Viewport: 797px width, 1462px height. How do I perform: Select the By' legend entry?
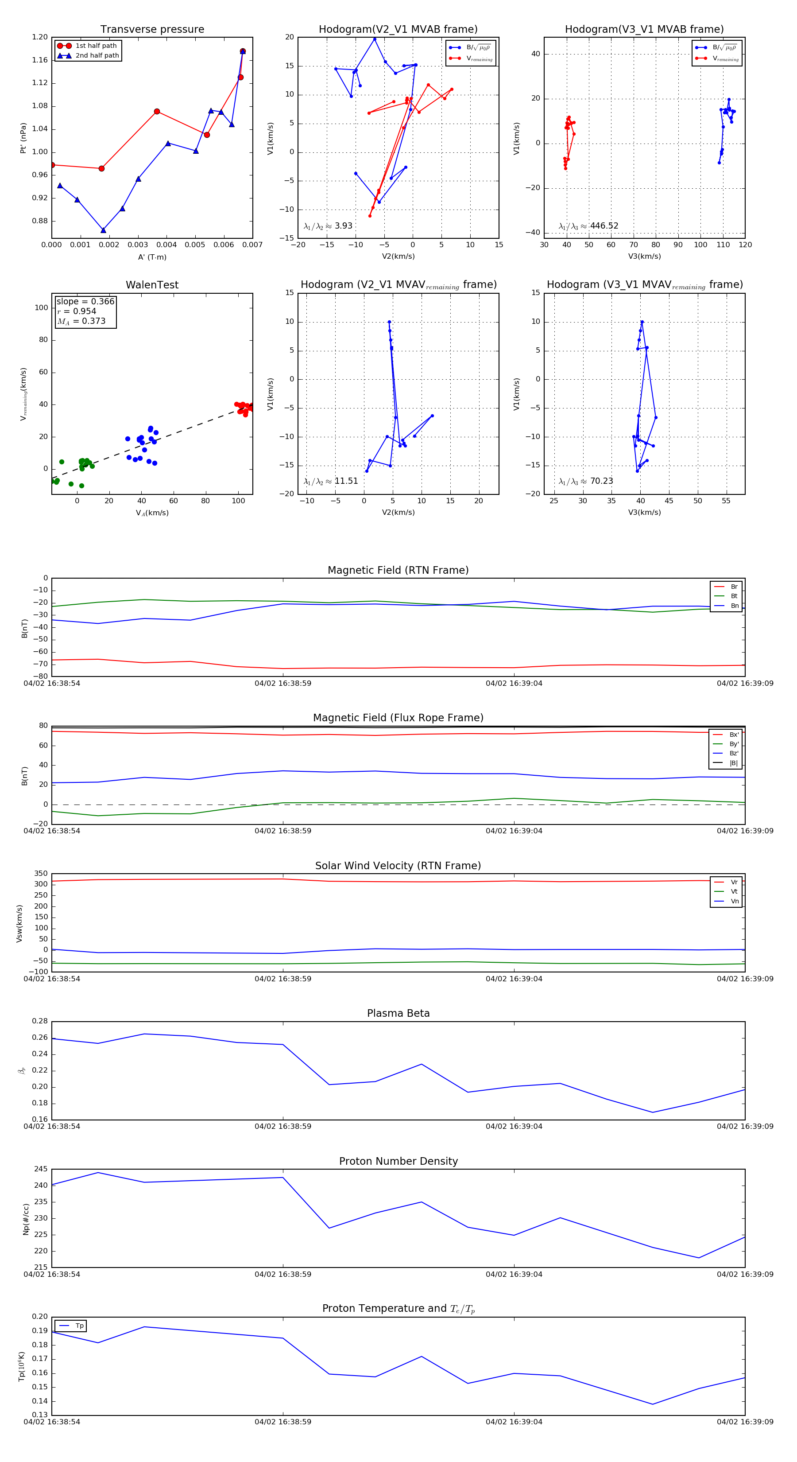(726, 744)
